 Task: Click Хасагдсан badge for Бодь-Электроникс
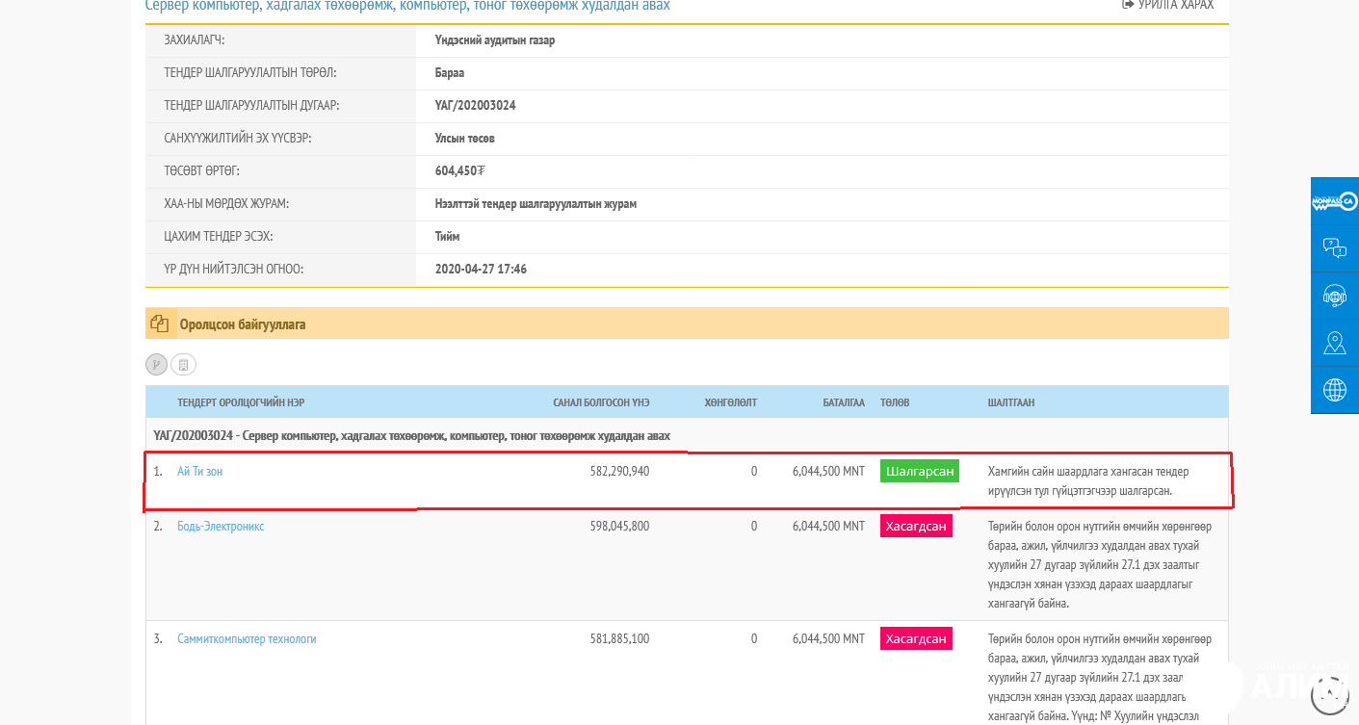(x=916, y=527)
